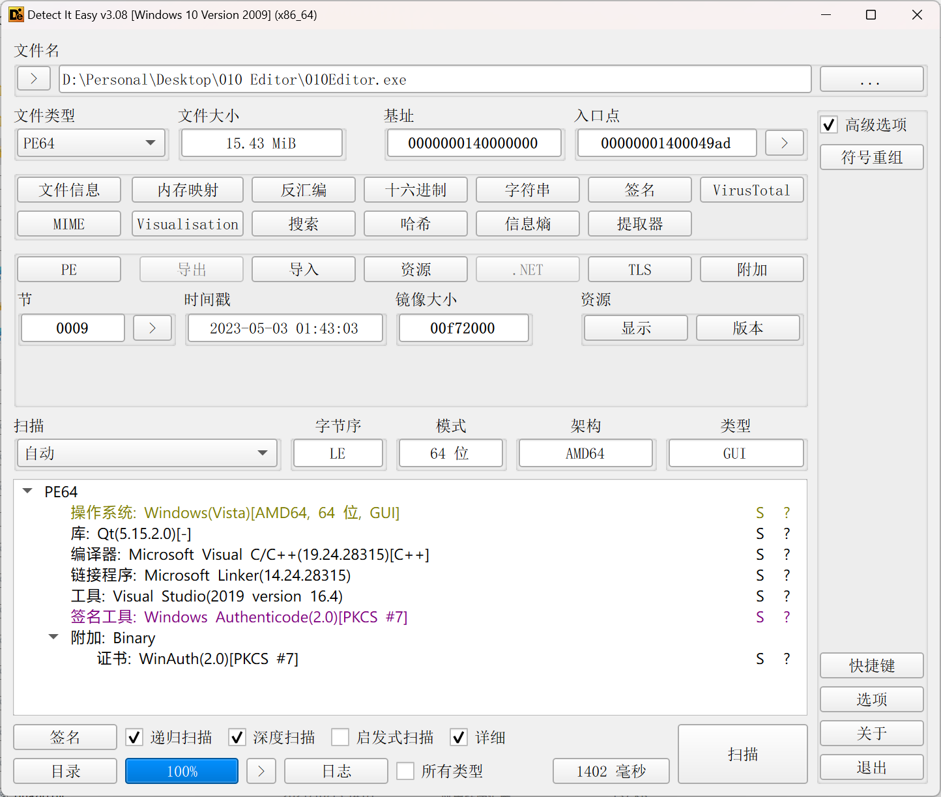Toggle the 高级选项 checkbox

829,124
